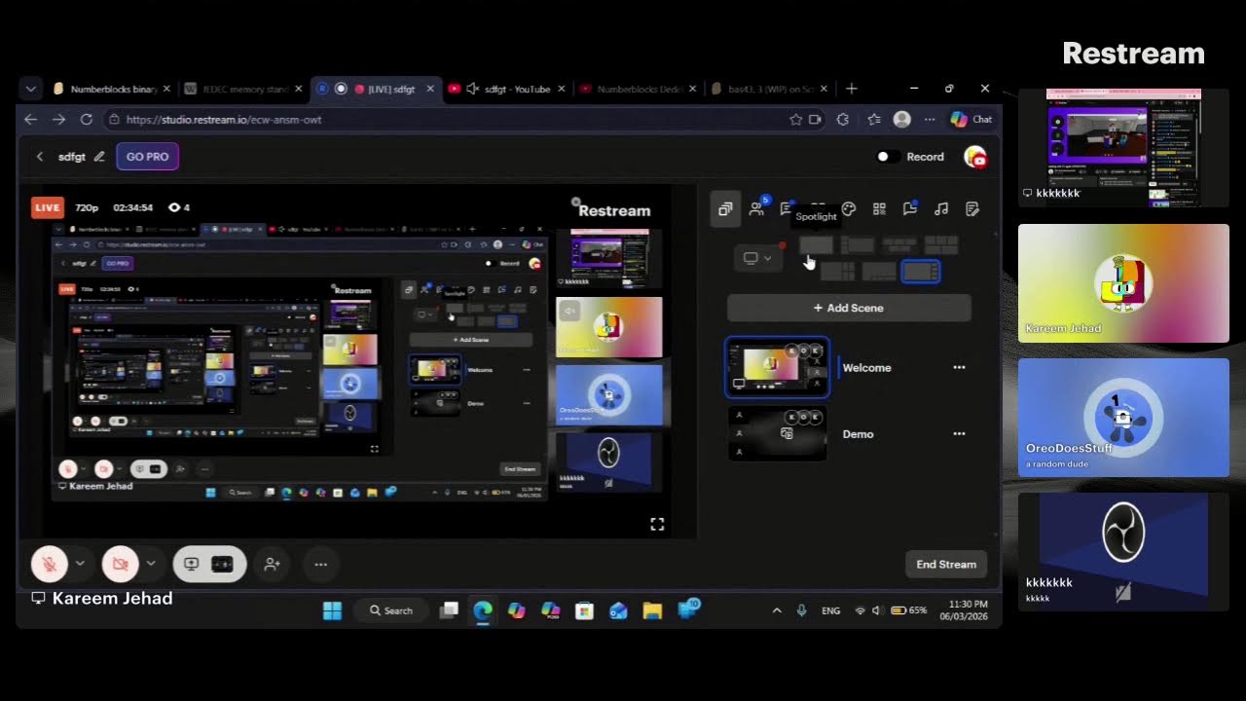The image size is (1246, 701).
Task: Expand microphone options chevron
Action: [80, 564]
